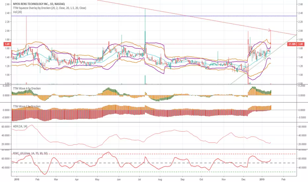Open the TTM Wave A by Drecken legend
This screenshot has height=182, width=308.
pyautogui.click(x=27, y=88)
